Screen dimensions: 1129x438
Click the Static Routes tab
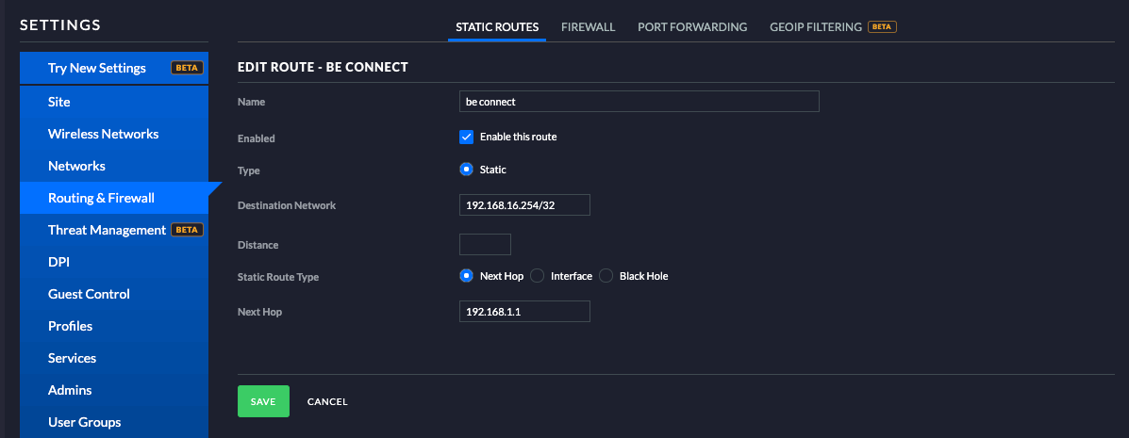tap(497, 27)
